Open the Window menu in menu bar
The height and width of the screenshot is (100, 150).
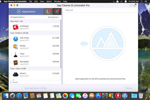coord(57,1)
